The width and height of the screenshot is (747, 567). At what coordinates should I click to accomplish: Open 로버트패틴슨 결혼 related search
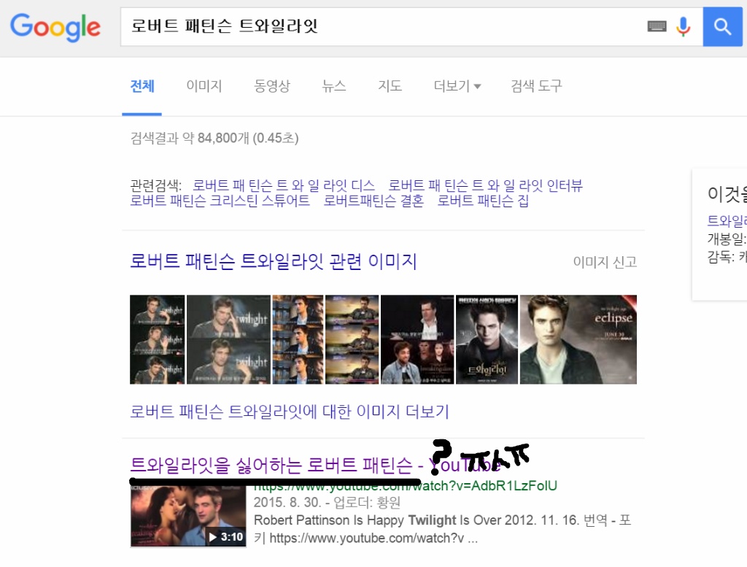click(373, 201)
